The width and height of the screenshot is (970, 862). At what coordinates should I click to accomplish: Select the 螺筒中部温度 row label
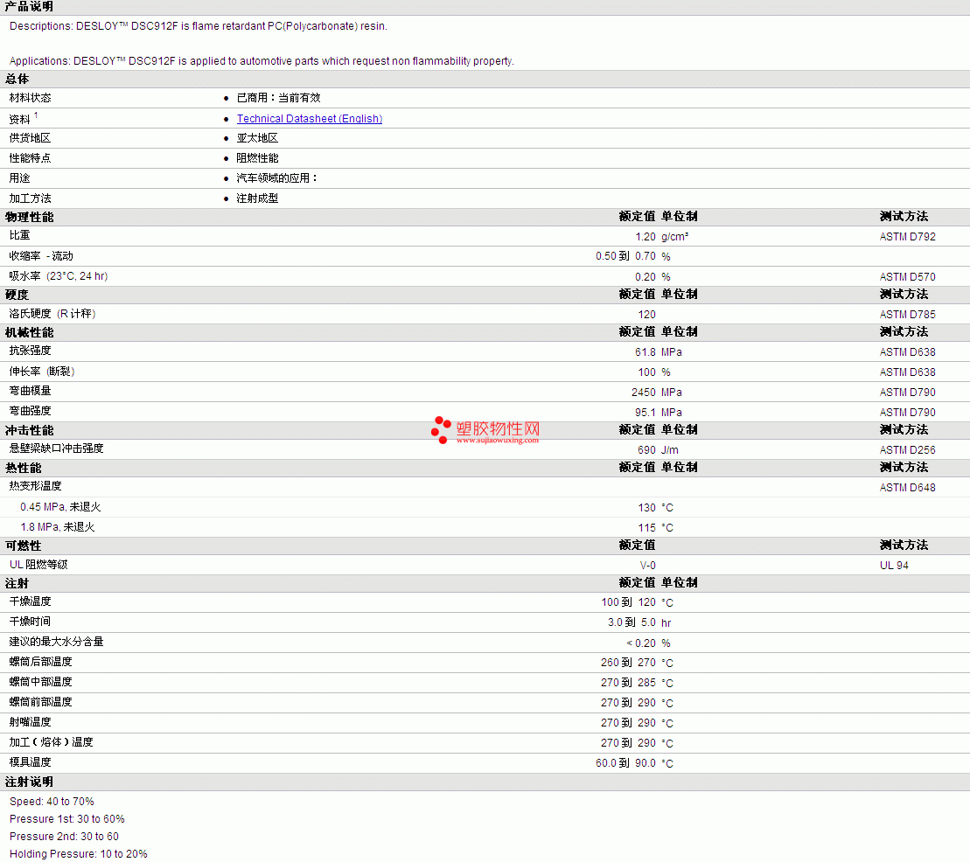click(41, 682)
